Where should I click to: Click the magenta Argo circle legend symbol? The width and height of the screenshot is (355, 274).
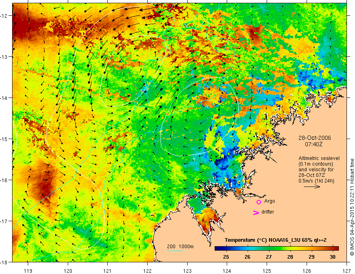(x=259, y=202)
